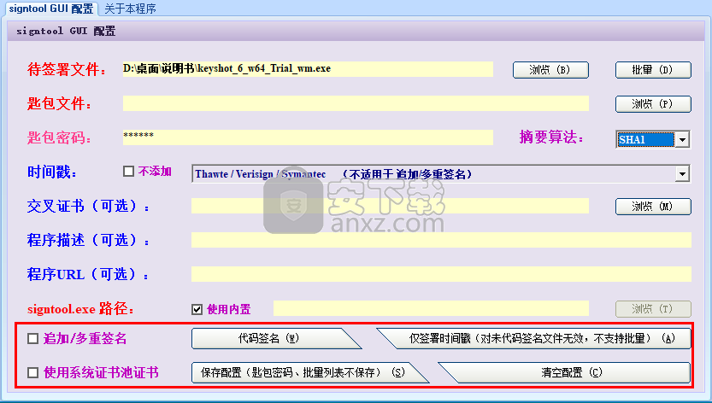The width and height of the screenshot is (712, 403).
Task: Click the 交叉证书 (可选) input field
Action: [x=390, y=206]
